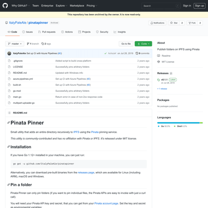Fork the repository with the Fork button
208x208 pixels.
point(192,23)
